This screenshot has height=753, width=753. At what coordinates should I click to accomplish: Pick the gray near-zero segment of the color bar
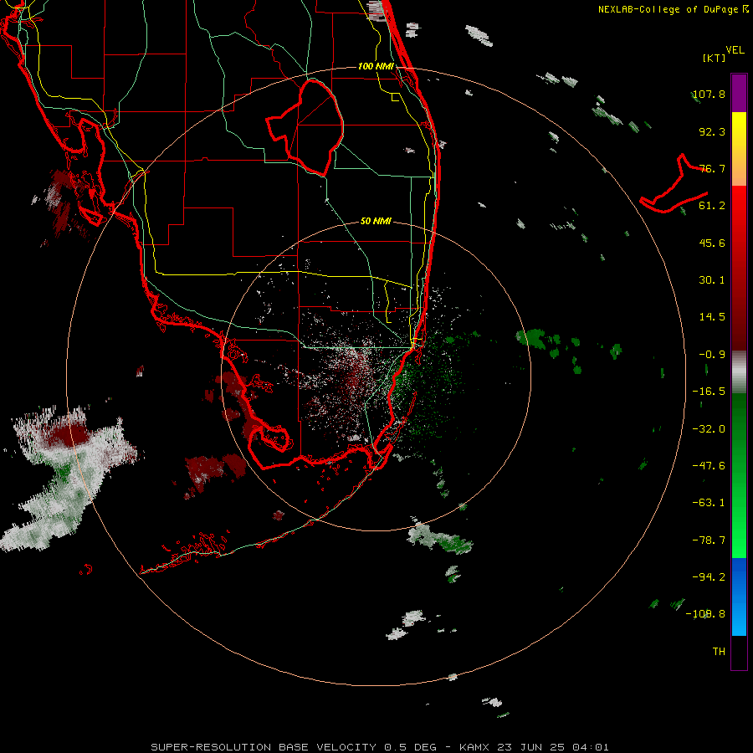coord(739,372)
